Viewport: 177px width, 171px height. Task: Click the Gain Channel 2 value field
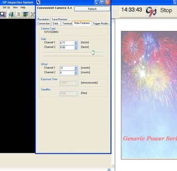[67, 47]
